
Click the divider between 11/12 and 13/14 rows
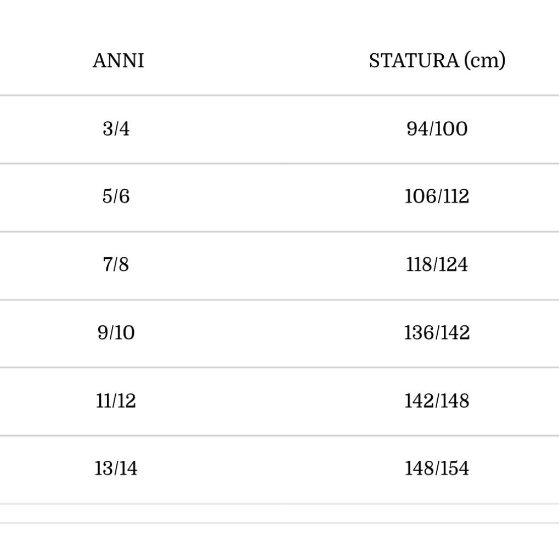[279, 436]
